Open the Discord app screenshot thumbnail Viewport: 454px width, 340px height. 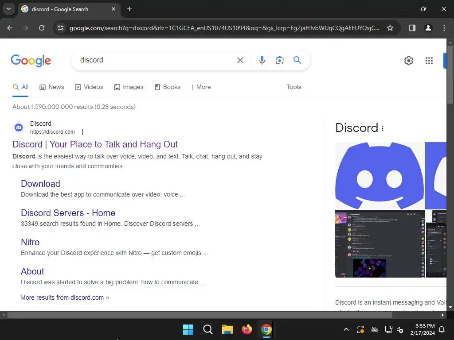[x=380, y=244]
